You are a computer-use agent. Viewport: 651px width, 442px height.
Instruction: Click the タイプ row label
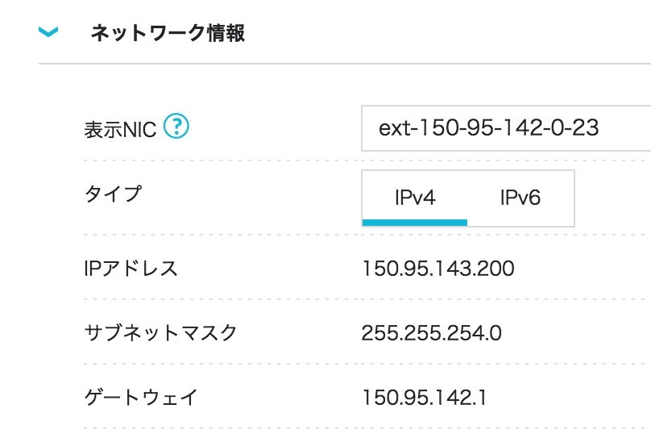tap(113, 194)
